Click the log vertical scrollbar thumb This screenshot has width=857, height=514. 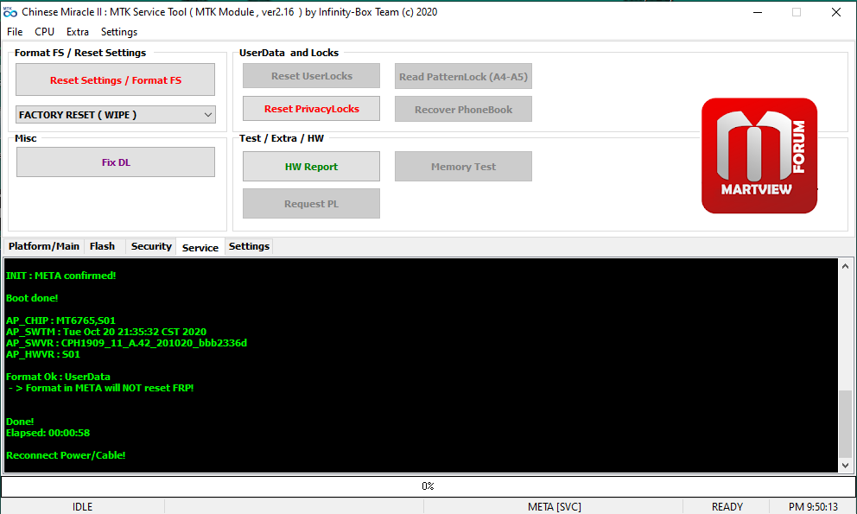(x=846, y=423)
